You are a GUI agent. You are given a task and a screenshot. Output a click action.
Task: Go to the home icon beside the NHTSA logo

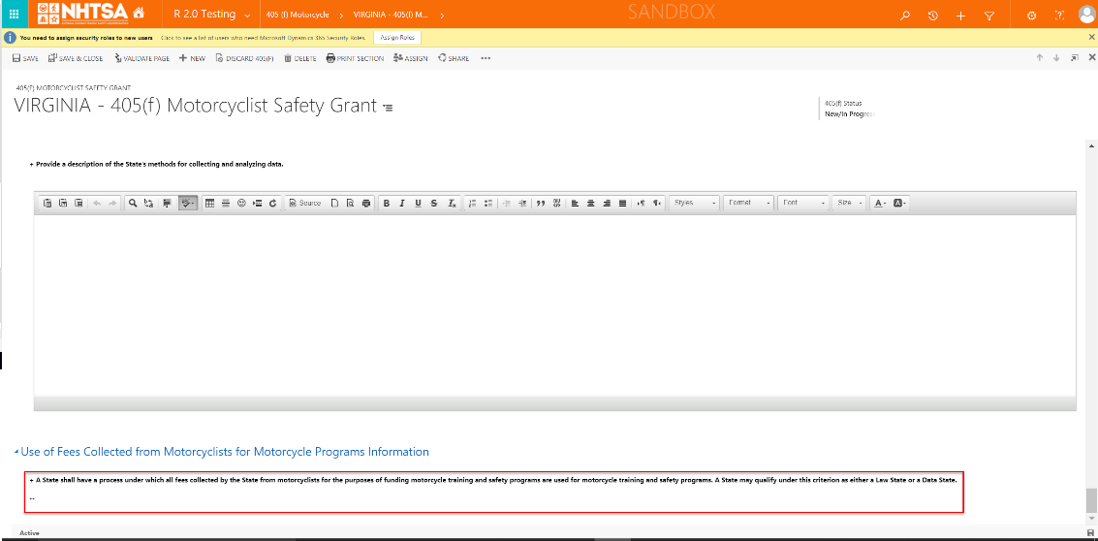click(x=139, y=13)
